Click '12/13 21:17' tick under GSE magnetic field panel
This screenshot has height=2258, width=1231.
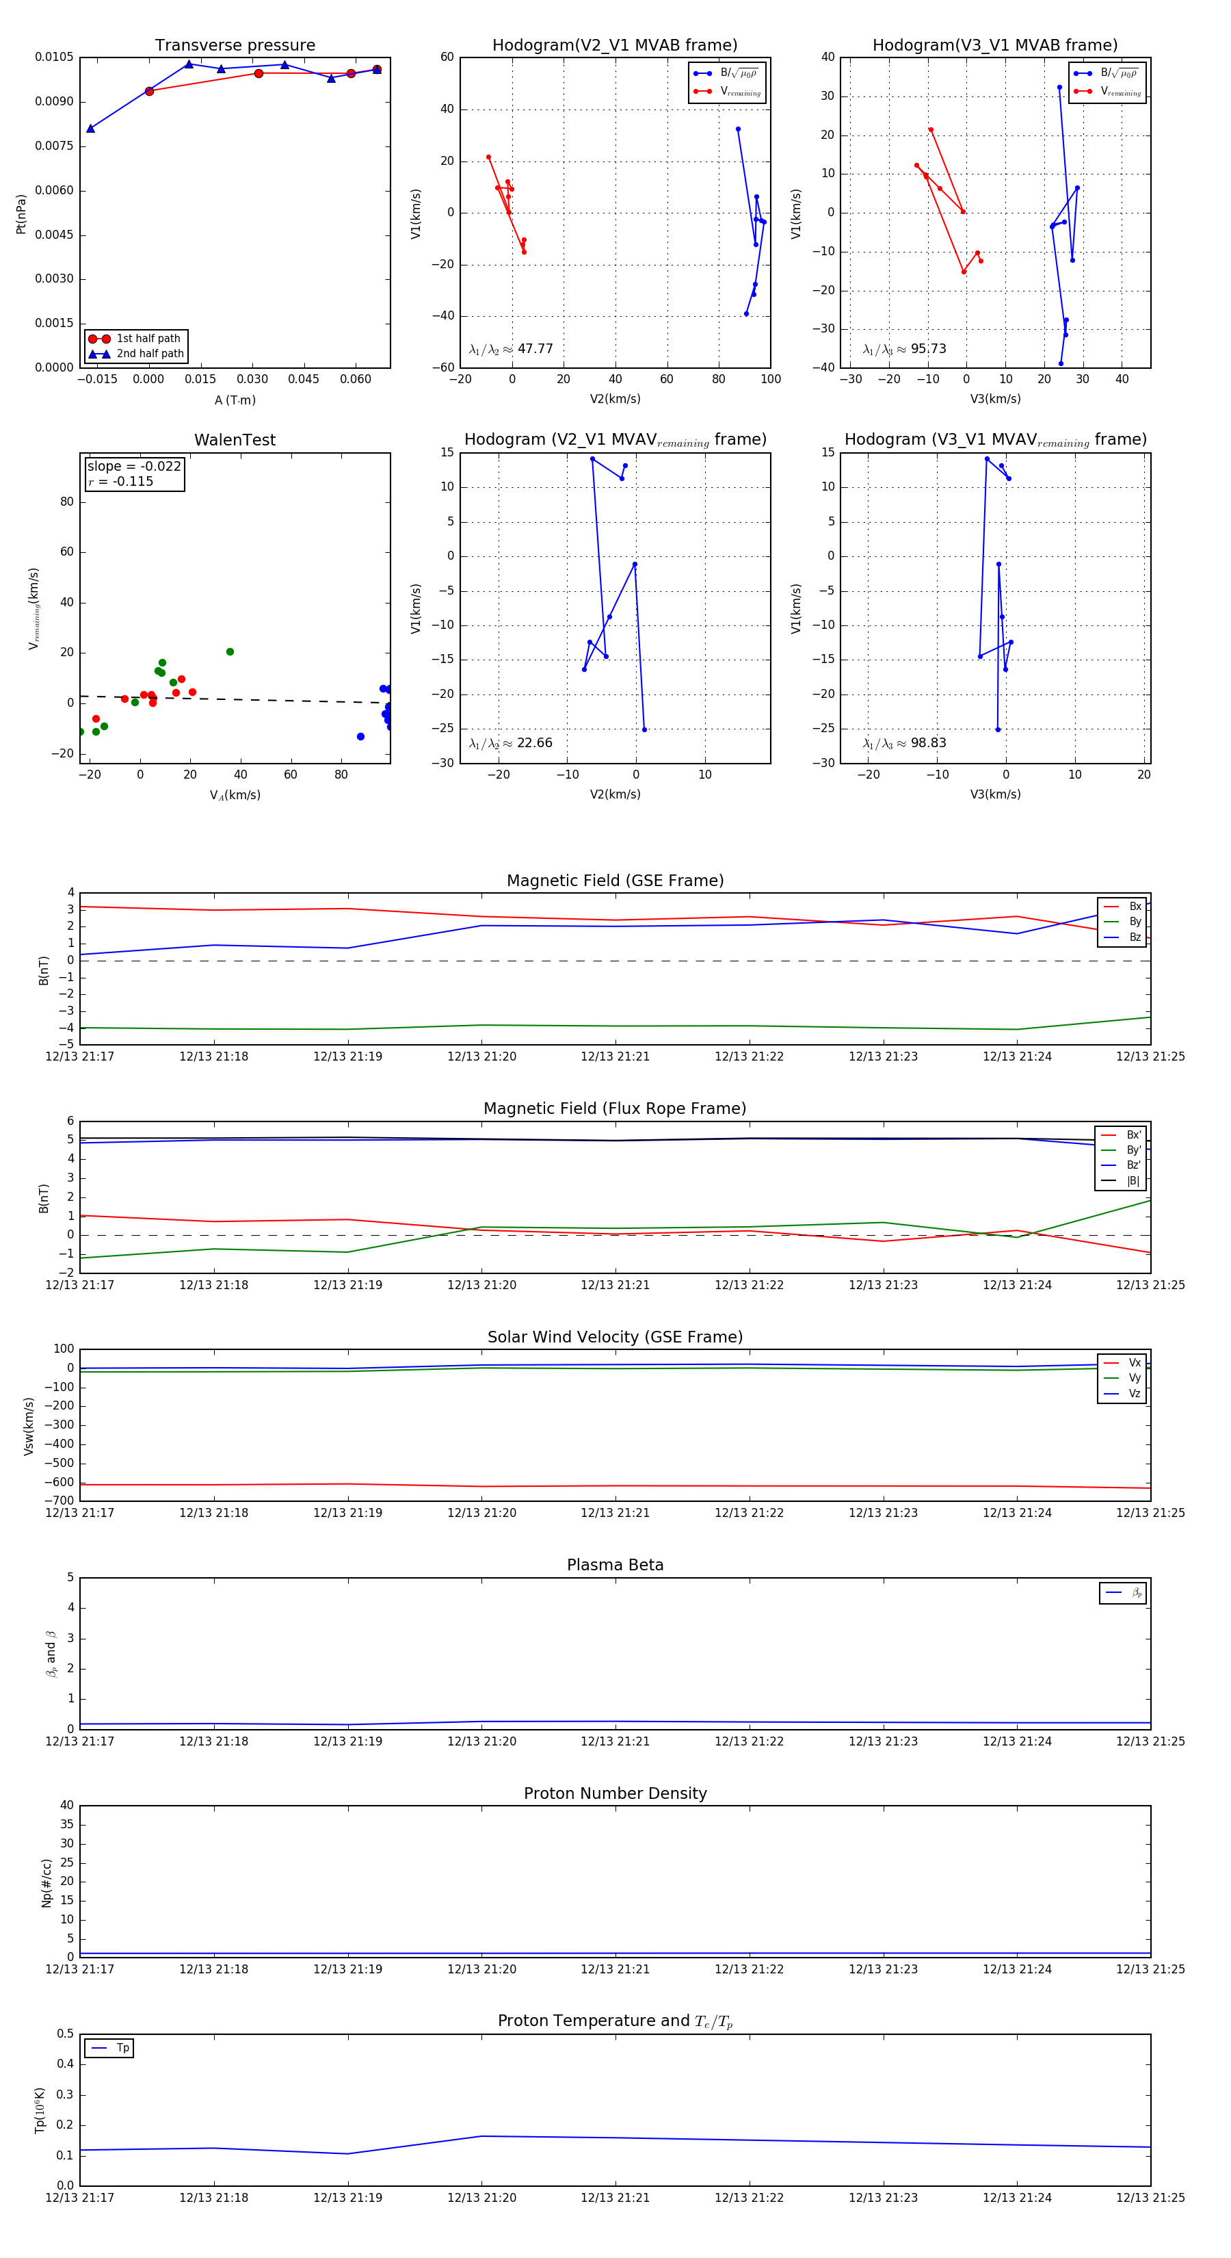pos(80,1057)
